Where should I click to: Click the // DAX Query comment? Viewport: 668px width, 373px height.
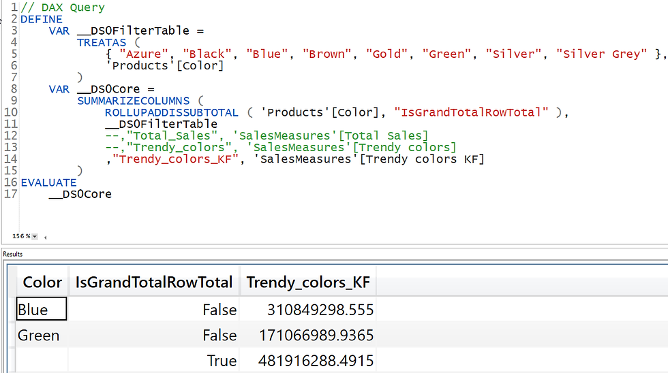click(x=62, y=7)
